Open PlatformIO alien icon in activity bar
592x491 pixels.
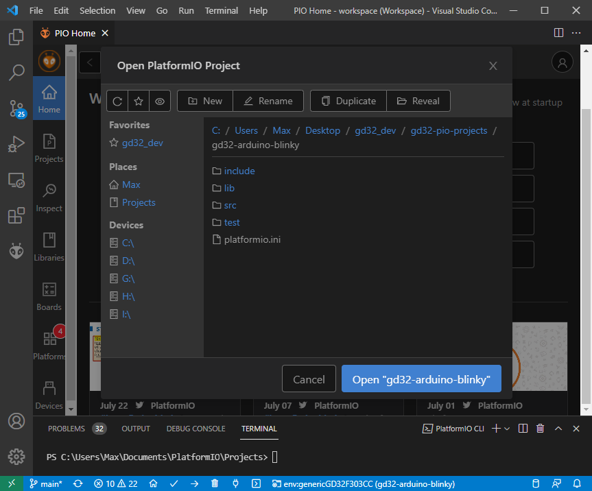16,251
